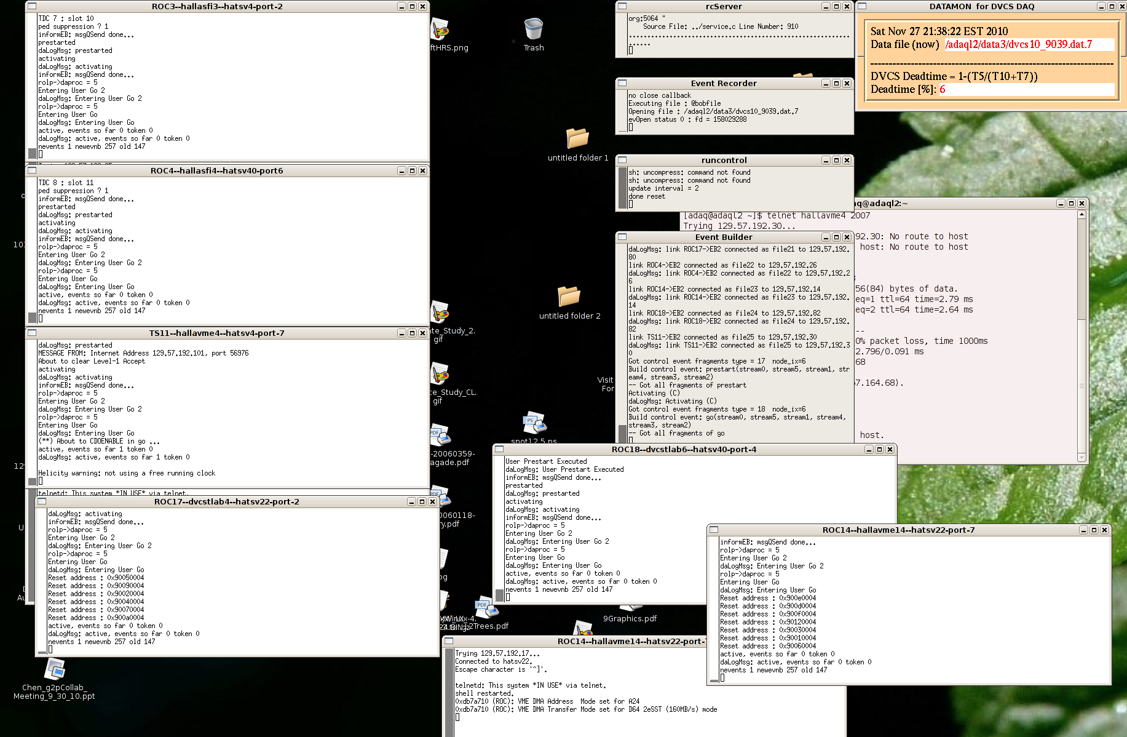Click 'User Prestart Executed' first line in ROC18

pyautogui.click(x=546, y=461)
